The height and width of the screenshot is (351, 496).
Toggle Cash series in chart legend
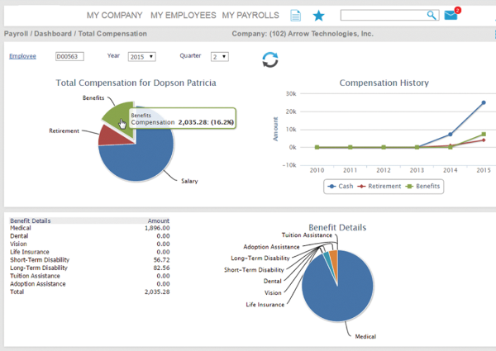[x=340, y=187]
